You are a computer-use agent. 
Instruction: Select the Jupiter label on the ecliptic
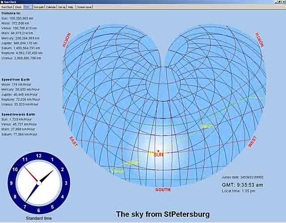pos(132,163)
